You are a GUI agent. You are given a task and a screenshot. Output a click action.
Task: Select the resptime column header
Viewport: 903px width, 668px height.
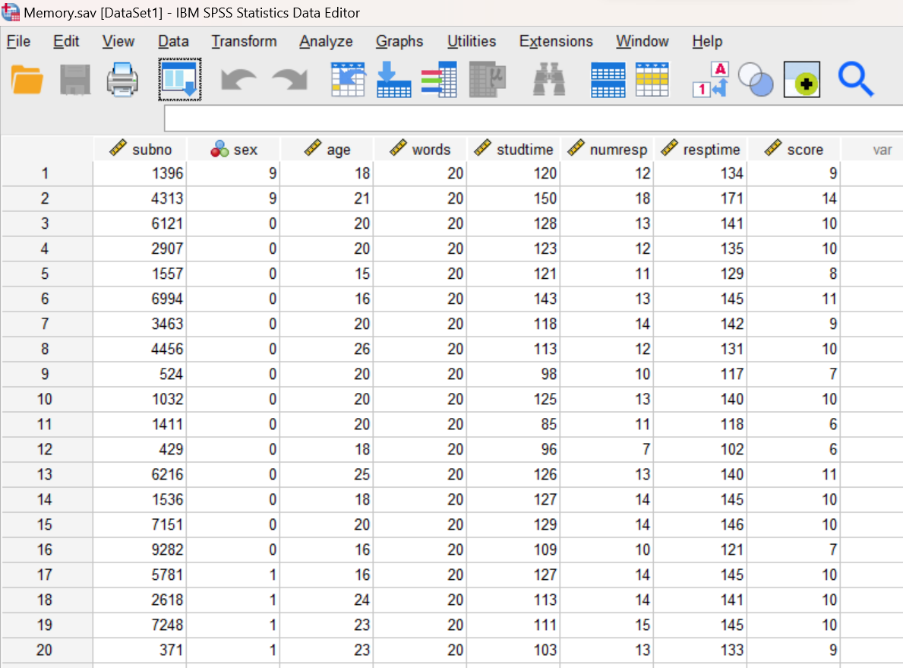(700, 149)
